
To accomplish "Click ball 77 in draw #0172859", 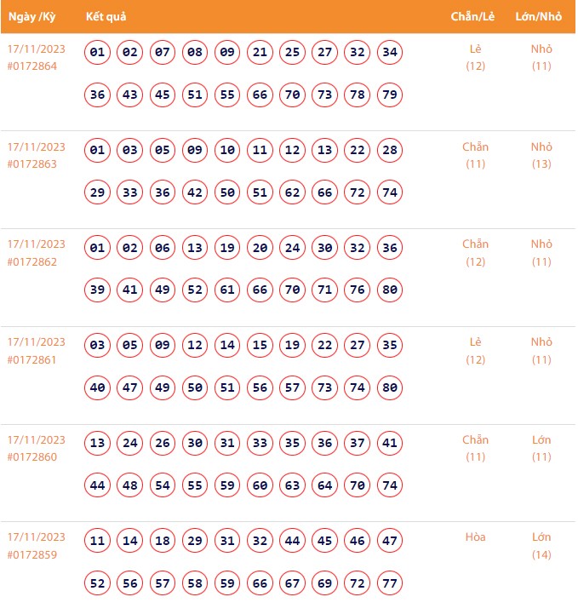I will tap(390, 583).
